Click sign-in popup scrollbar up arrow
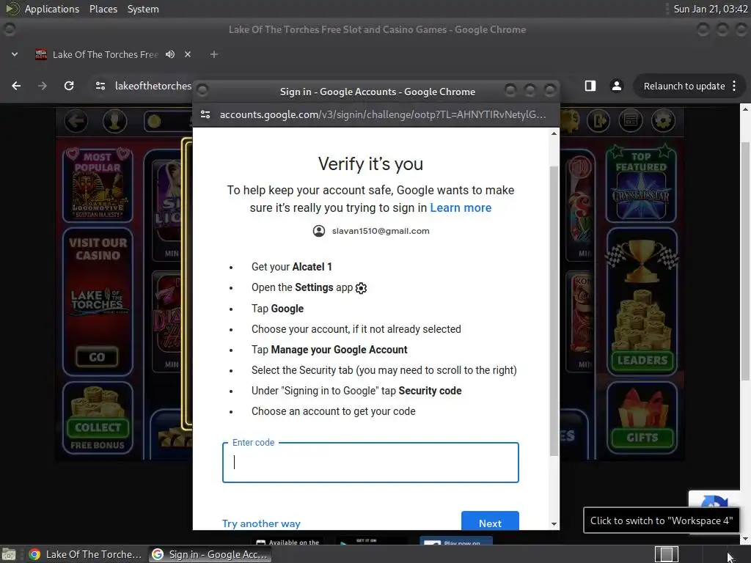 (554, 133)
